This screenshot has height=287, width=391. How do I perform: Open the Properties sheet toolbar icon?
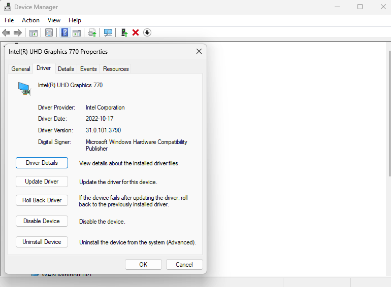pos(49,32)
